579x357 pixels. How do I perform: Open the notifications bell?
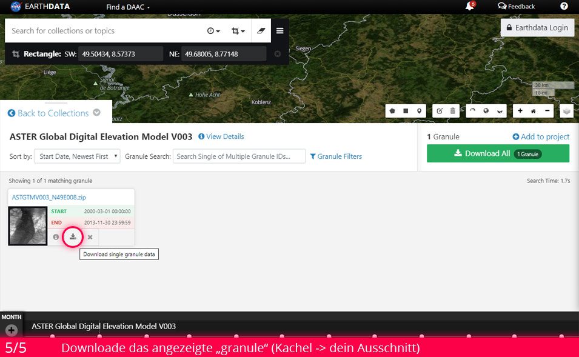click(x=470, y=6)
